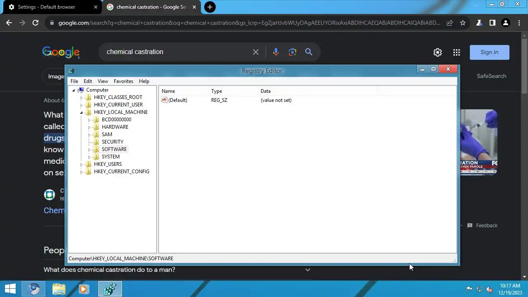
Task: Share this page from the address bar
Action: click(x=450, y=23)
